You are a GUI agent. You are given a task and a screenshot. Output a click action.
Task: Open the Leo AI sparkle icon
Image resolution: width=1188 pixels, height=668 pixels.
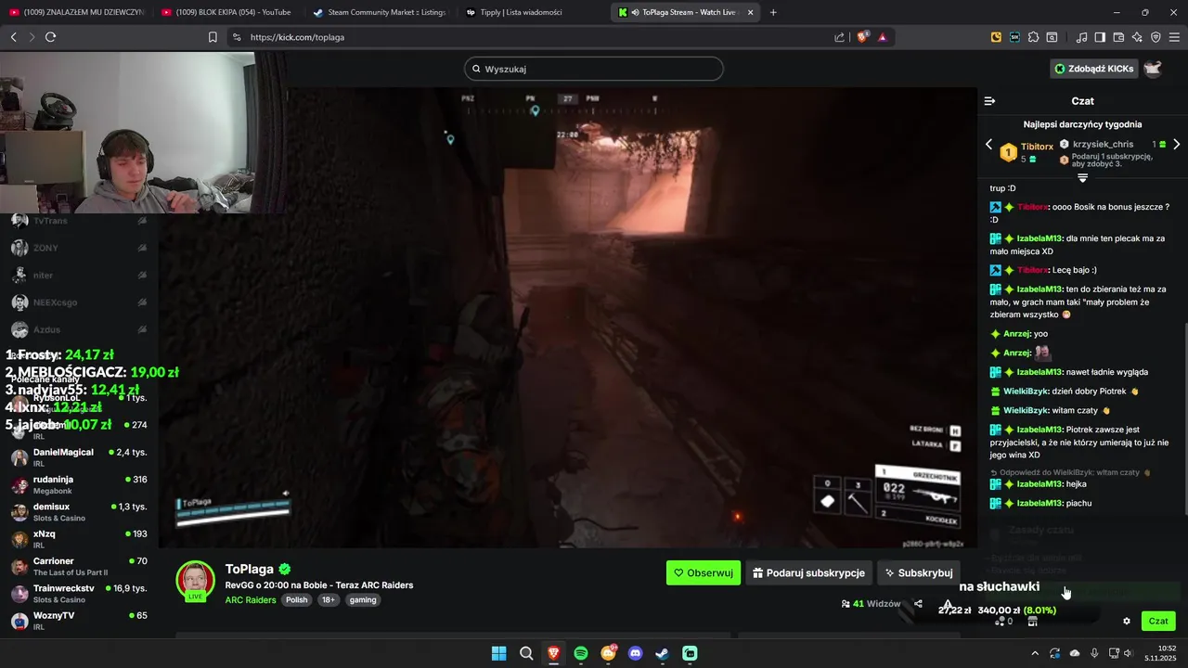[x=1137, y=37]
